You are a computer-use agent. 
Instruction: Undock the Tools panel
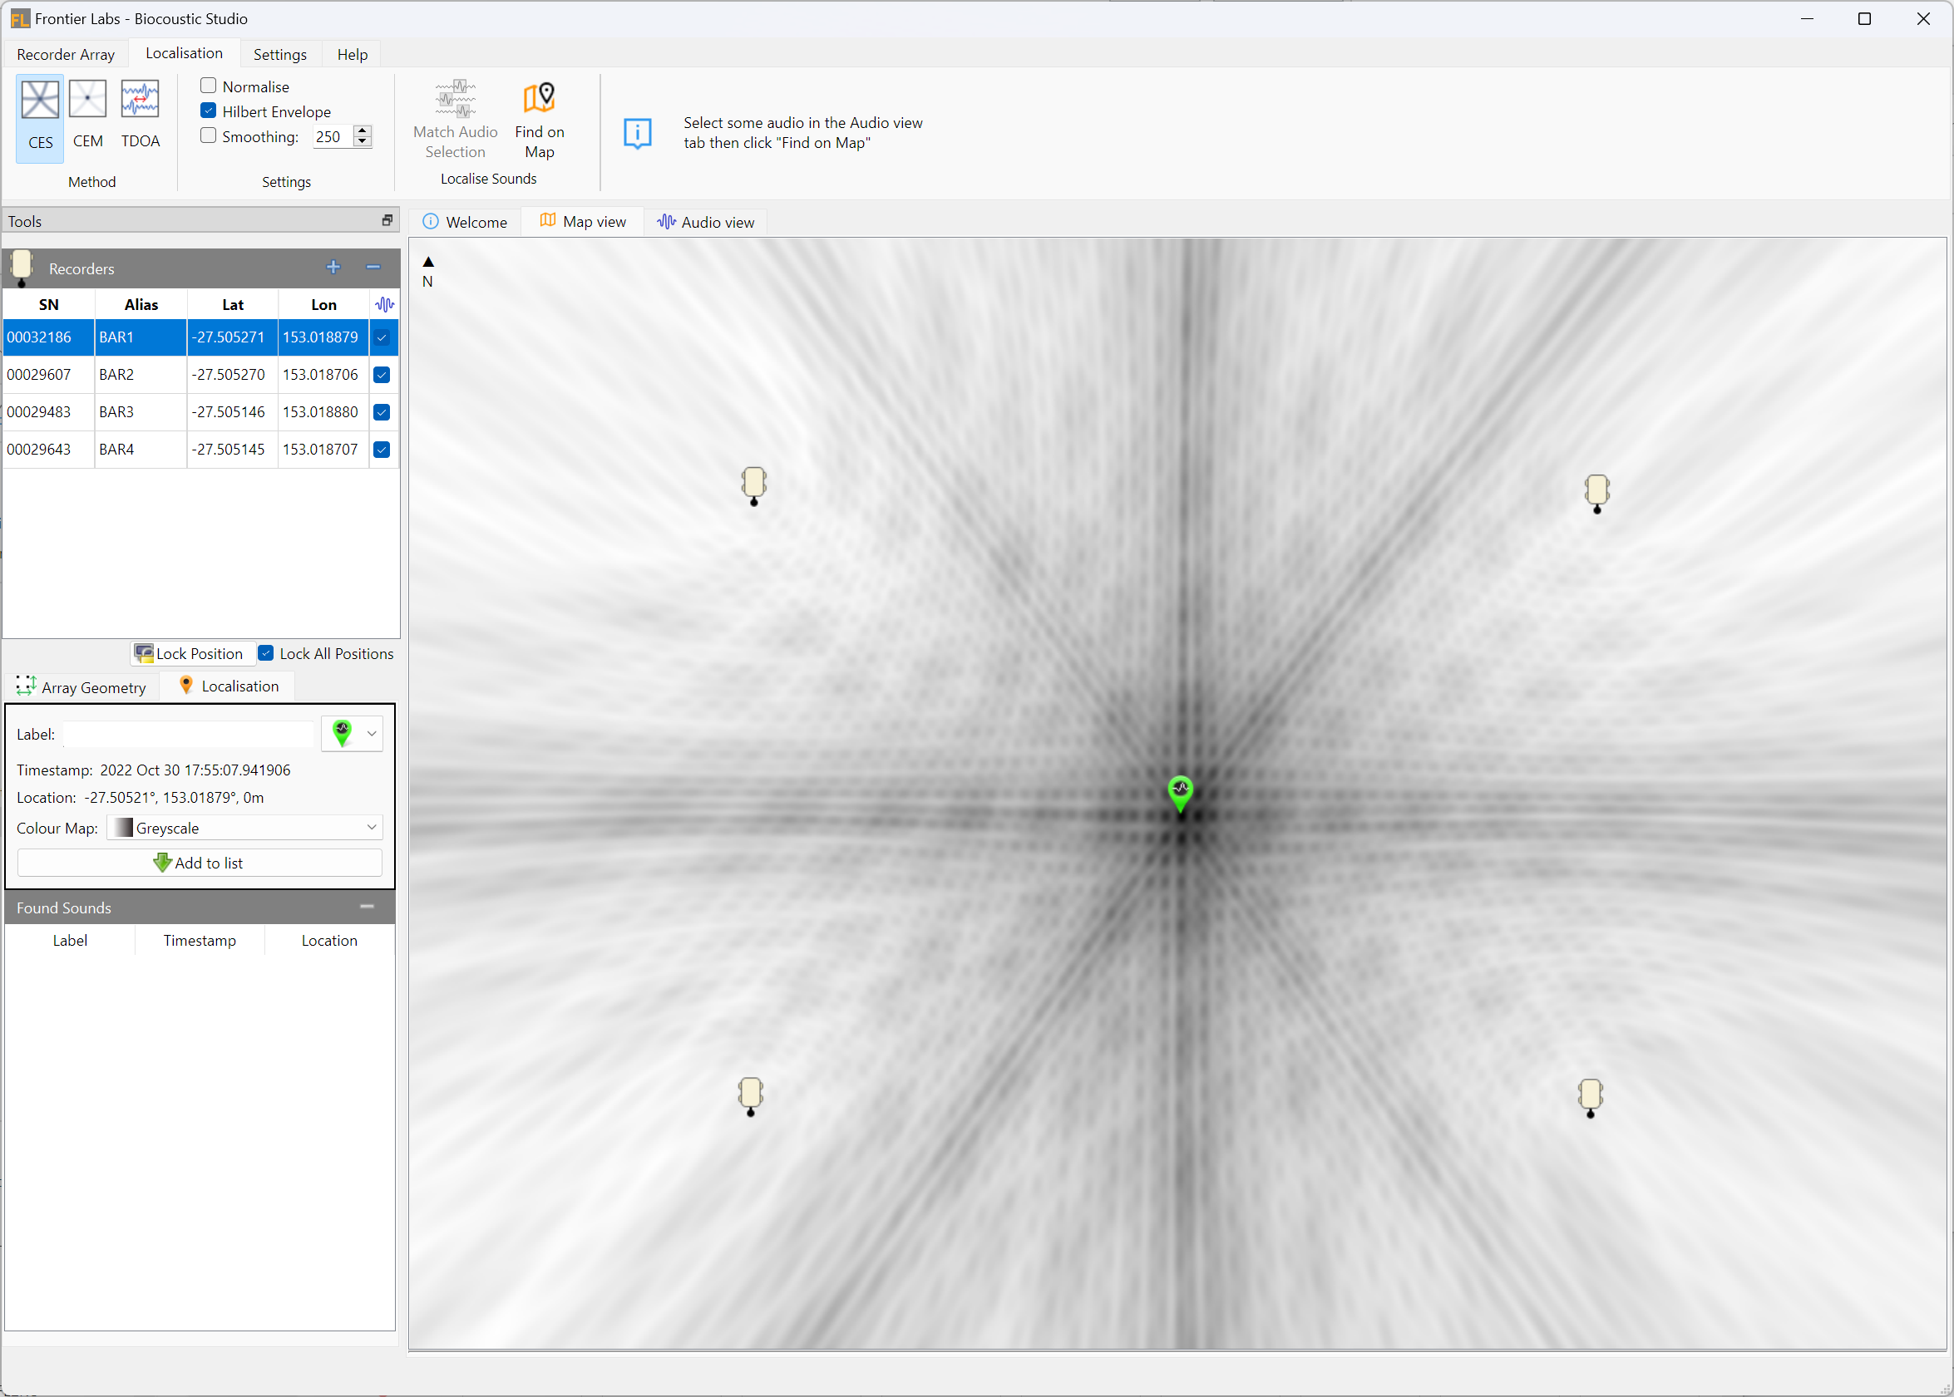tap(387, 221)
